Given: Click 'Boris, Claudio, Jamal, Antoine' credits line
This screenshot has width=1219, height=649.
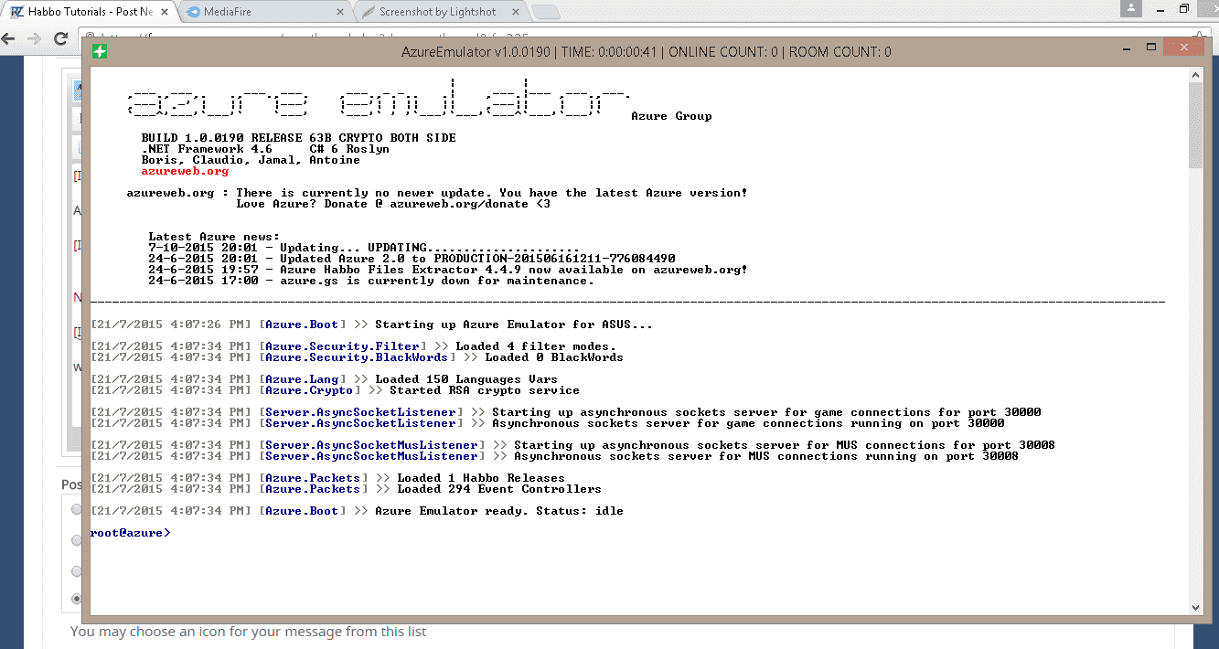Looking at the screenshot, I should 251,160.
